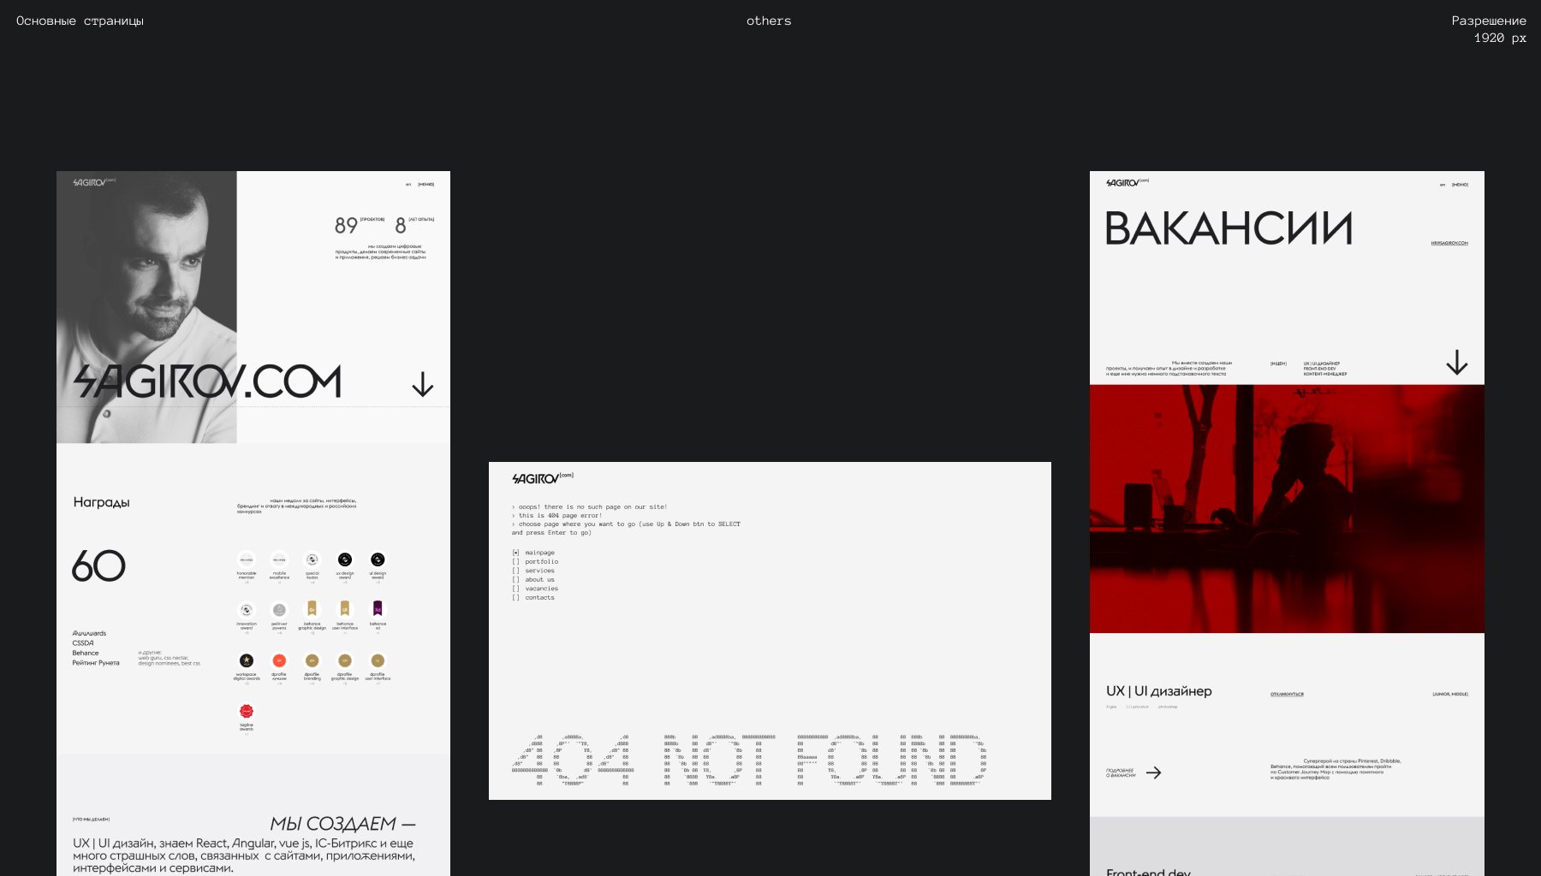Click the right arrow beside the UX | UI дизайнер vacancy details
The image size is (1541, 876).
[x=1154, y=772]
